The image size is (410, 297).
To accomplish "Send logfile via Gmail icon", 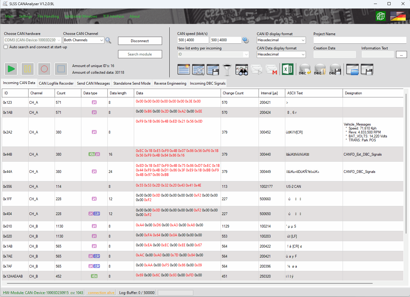I will coord(271,69).
